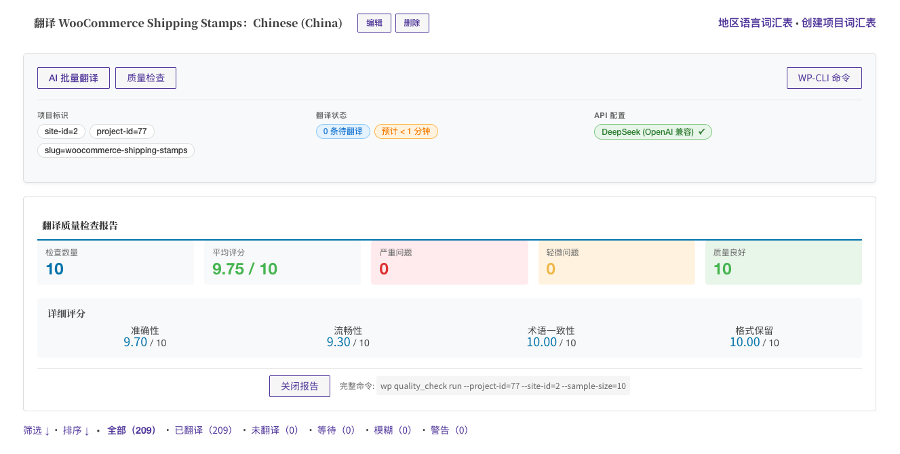This screenshot has width=900, height=454.
Task: Click the wp quality_check command text
Action: point(503,386)
